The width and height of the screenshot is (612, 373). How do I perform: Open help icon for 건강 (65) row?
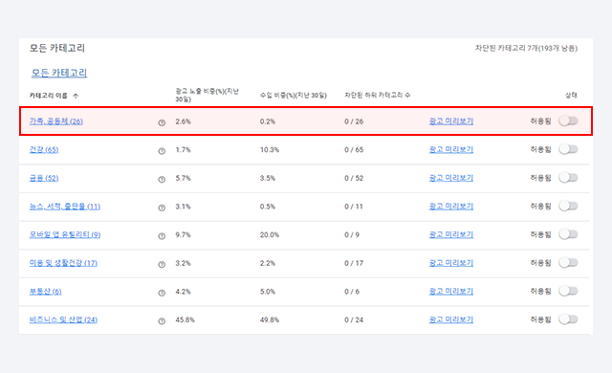click(x=162, y=151)
